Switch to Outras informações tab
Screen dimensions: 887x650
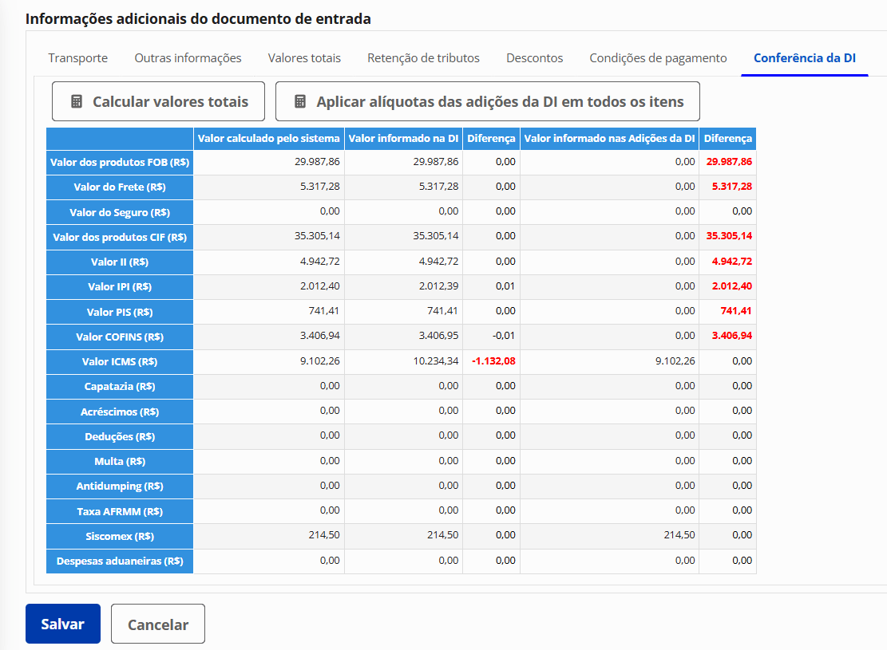(188, 58)
